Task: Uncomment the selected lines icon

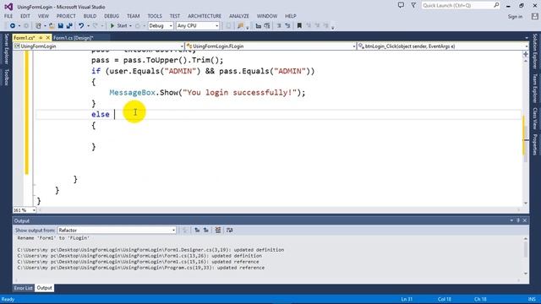Action: pyautogui.click(x=287, y=26)
